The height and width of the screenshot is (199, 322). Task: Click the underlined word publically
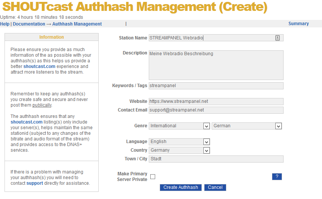42,105
